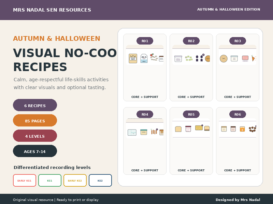
Task: Click CORE + SUPPORT under the R01 card
Action: point(145,97)
